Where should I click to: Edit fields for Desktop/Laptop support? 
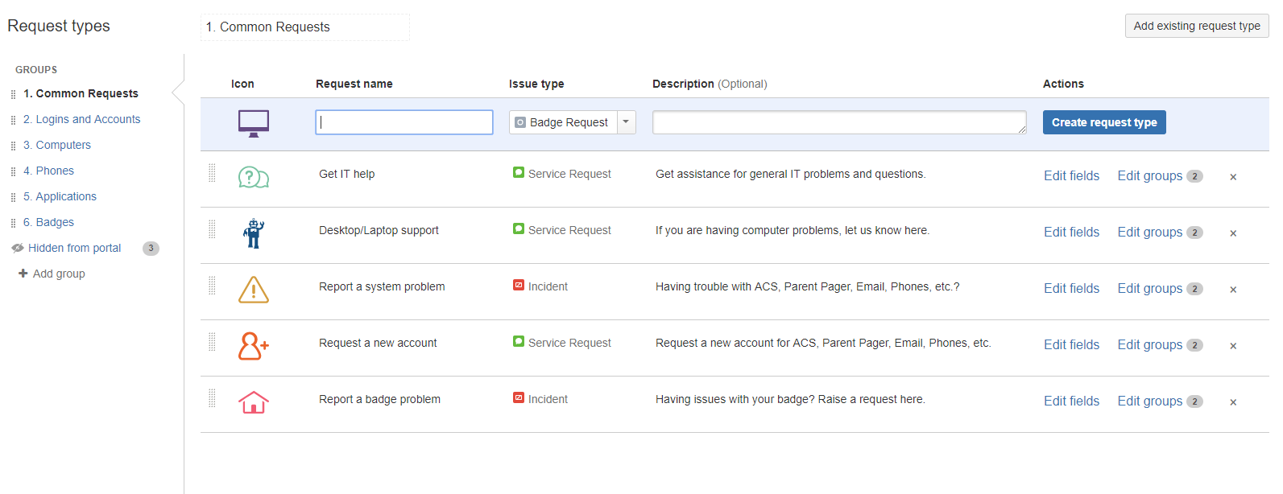pyautogui.click(x=1071, y=232)
